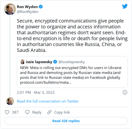132x129 pixels.
Task: Click the Copy link label
Action: pyautogui.click(x=62, y=112)
